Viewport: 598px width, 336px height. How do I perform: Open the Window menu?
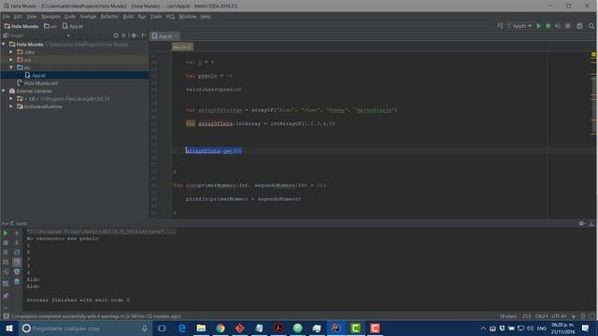[x=187, y=17]
